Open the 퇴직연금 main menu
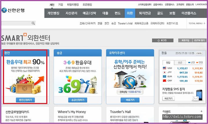This screenshot has width=208, height=124. [145, 13]
